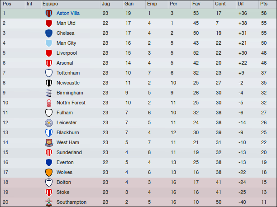The image size is (277, 207).
Task: Click the Aston Villa club badge
Action: coord(49,14)
